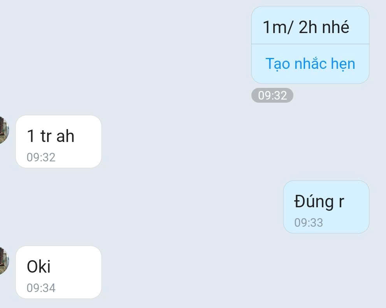Select the "1 tr ah" message bubble
The image size is (386, 308).
pyautogui.click(x=59, y=142)
